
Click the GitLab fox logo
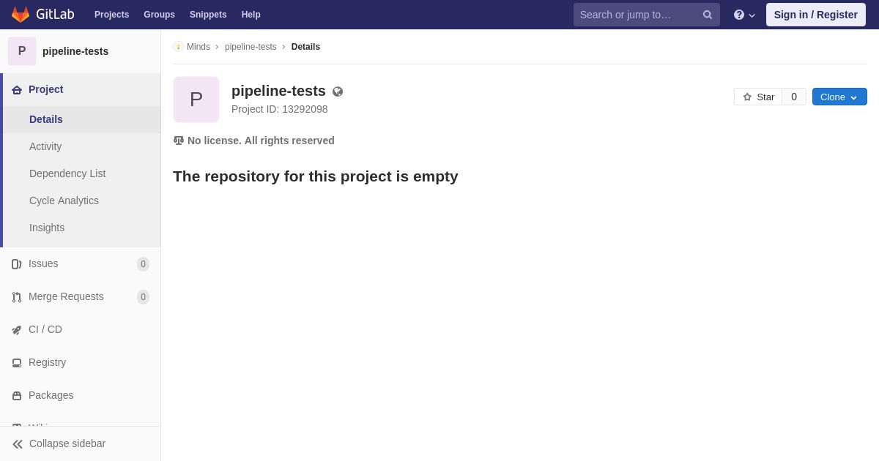[x=21, y=15]
